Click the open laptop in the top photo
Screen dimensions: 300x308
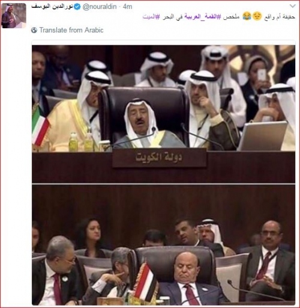tap(262, 136)
